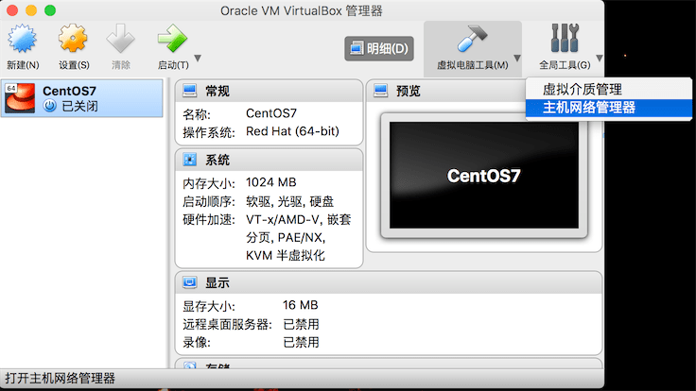This screenshot has width=696, height=391.
Task: Select 主机网络管理器 menu entry
Action: coord(609,108)
